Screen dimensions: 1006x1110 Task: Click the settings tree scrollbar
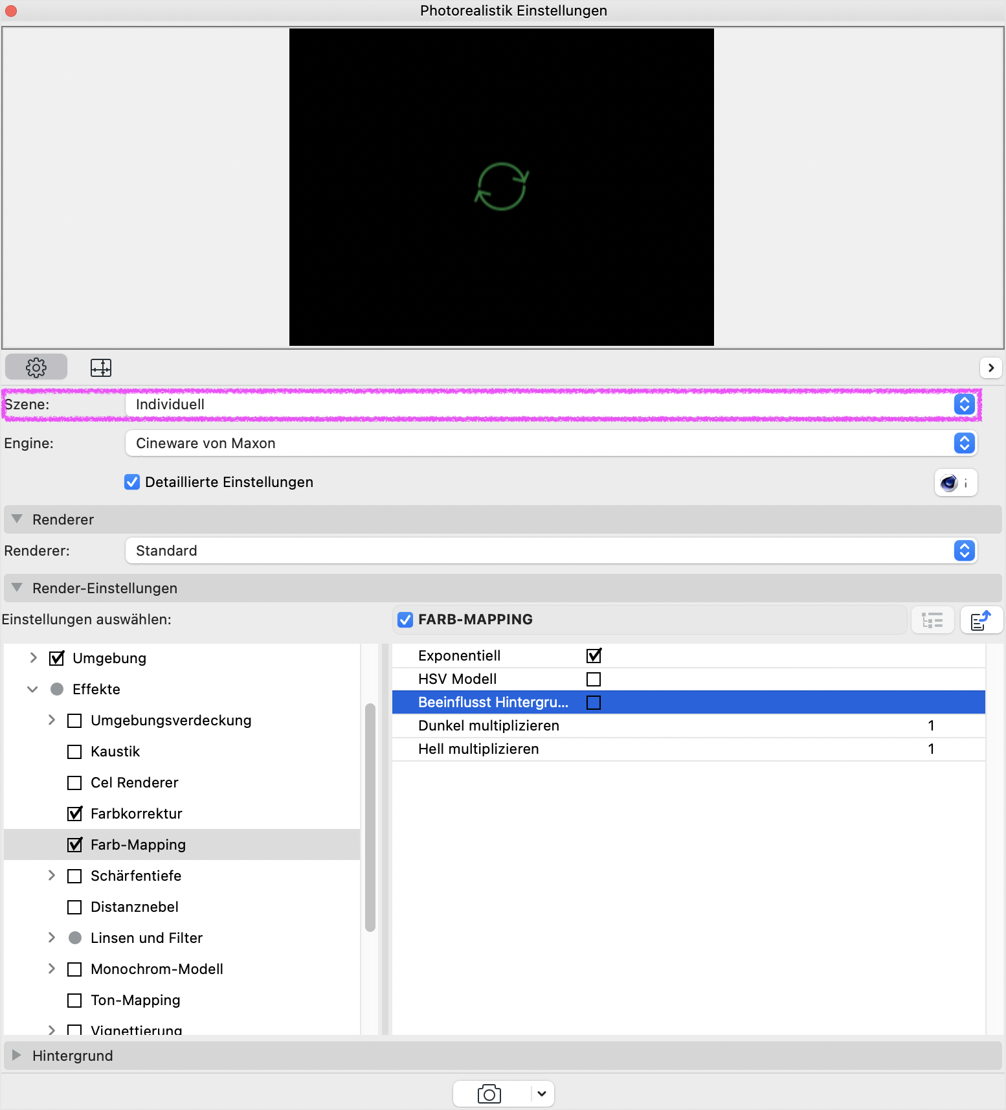(370, 817)
